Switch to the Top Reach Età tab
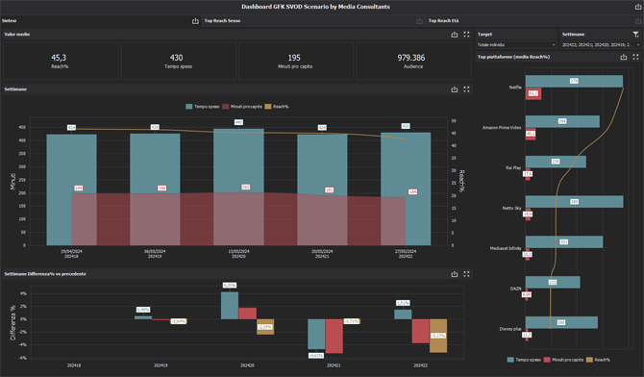This screenshot has height=377, width=644. coord(443,20)
